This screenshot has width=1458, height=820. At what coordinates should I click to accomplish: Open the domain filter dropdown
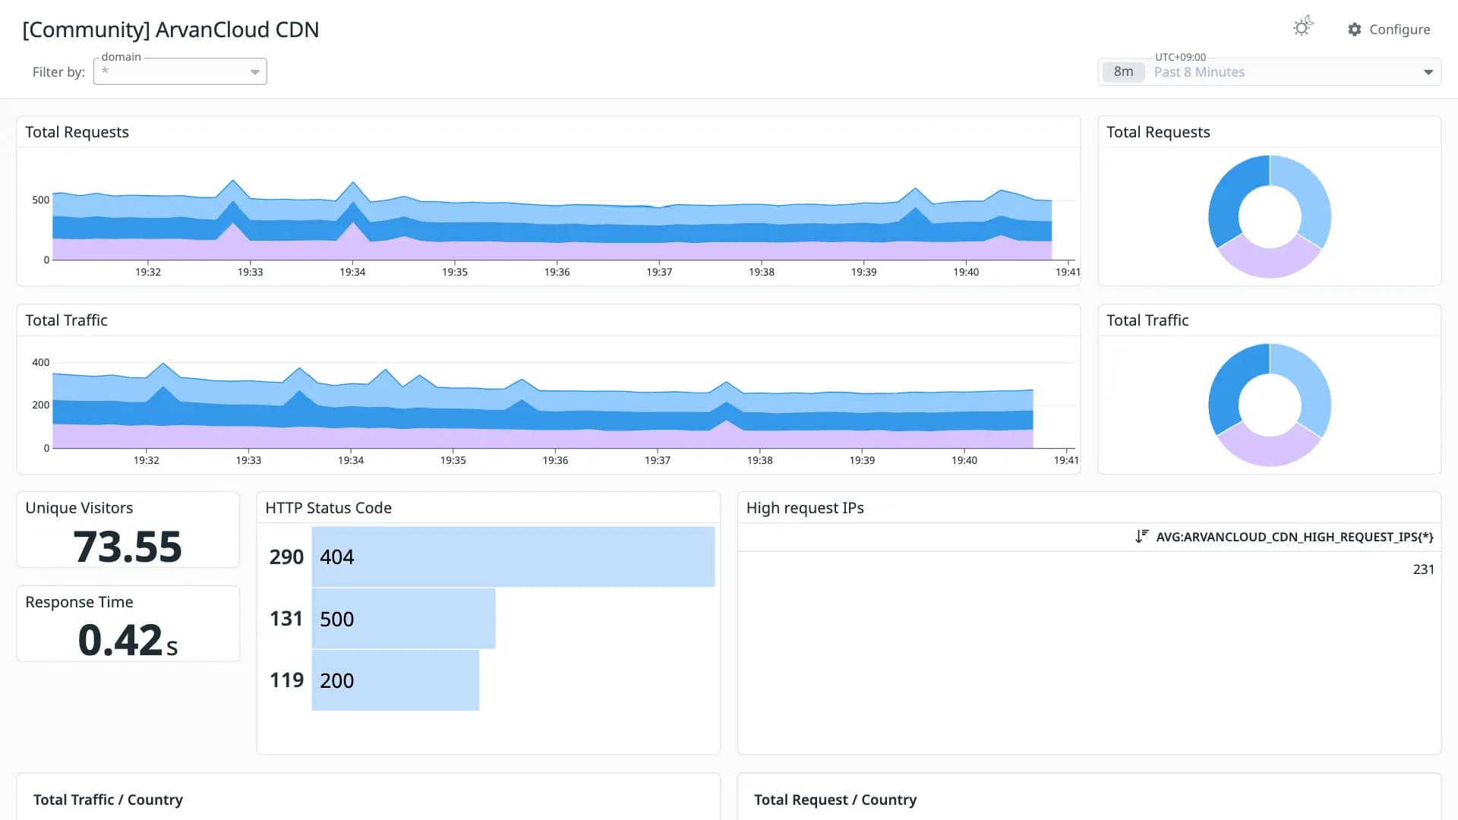pos(180,71)
